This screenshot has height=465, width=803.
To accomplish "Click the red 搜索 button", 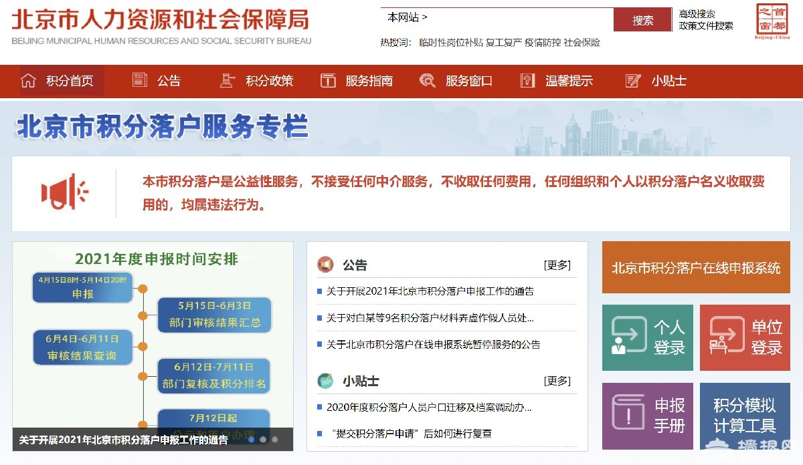I will point(642,20).
